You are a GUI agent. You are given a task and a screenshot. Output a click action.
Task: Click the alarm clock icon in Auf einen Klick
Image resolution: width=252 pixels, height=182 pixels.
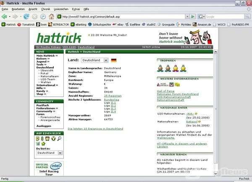47,138
